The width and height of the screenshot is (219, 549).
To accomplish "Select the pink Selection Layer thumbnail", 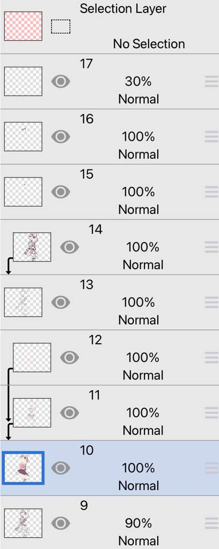I will (x=23, y=26).
